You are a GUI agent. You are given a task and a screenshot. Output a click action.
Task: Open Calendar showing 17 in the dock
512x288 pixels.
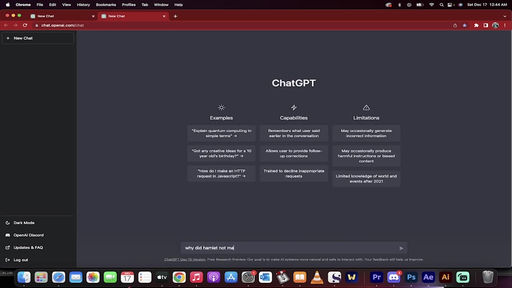(x=127, y=277)
